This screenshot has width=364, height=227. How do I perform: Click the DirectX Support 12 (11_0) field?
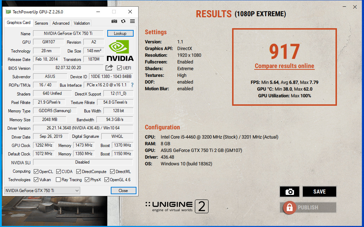tap(119, 93)
